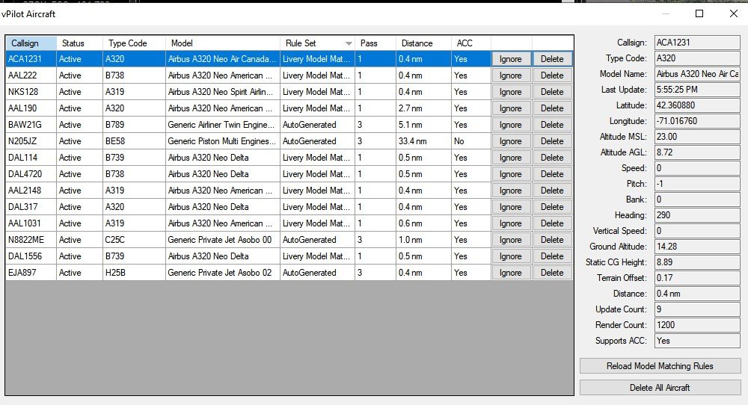This screenshot has height=405, width=748.
Task: Delete aircraft DAL114
Action: click(552, 158)
